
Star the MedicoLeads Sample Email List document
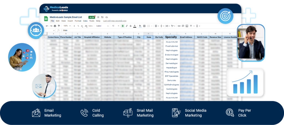click(x=98, y=17)
